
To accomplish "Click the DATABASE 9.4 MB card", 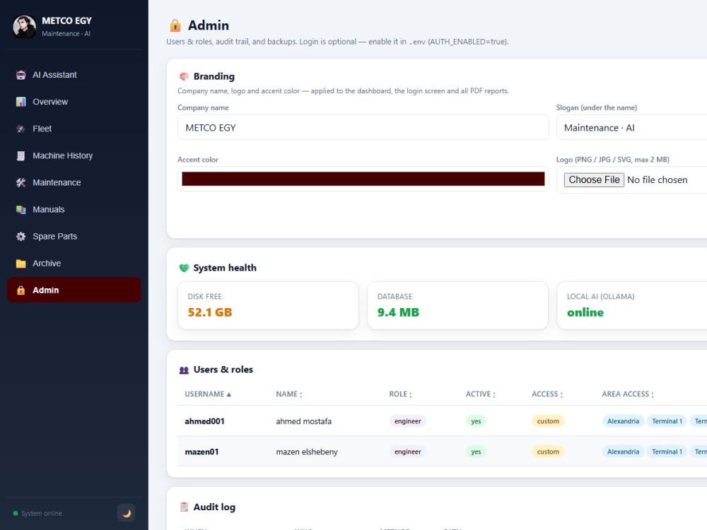I will [457, 305].
